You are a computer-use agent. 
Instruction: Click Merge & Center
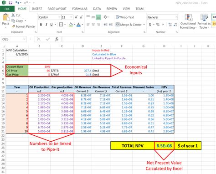tap(129, 25)
